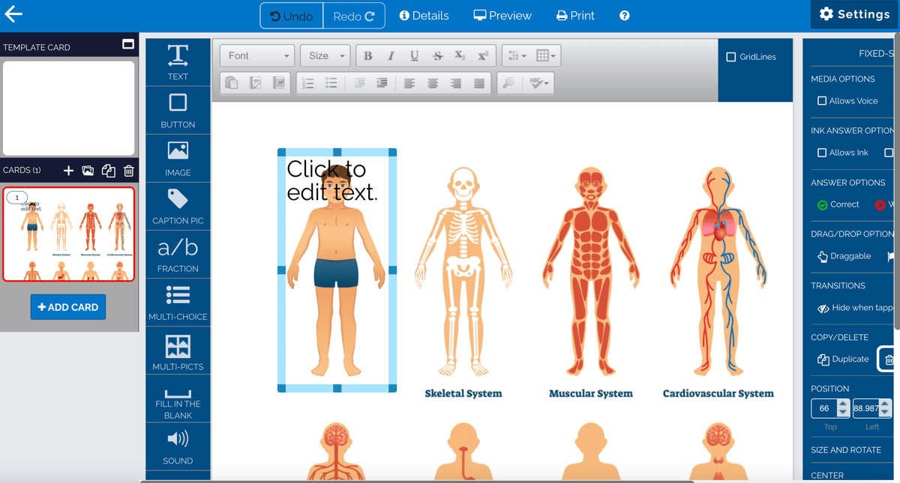900x483 pixels.
Task: Click the plus icon in Cards header
Action: tap(68, 171)
